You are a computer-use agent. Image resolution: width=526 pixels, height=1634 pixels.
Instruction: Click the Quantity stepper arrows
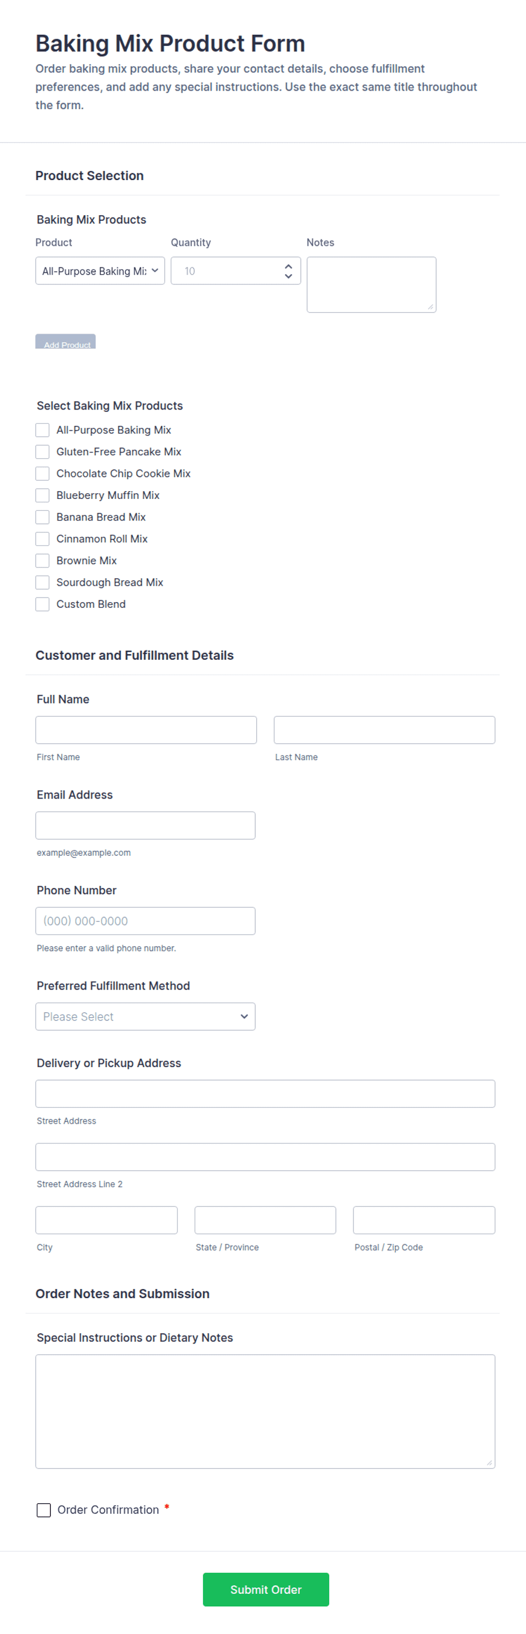point(288,271)
